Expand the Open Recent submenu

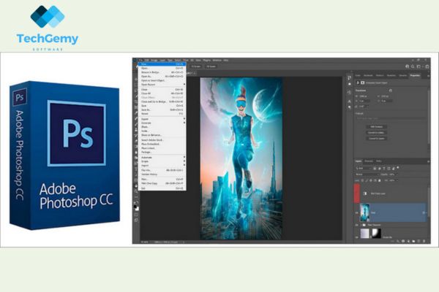click(x=162, y=85)
